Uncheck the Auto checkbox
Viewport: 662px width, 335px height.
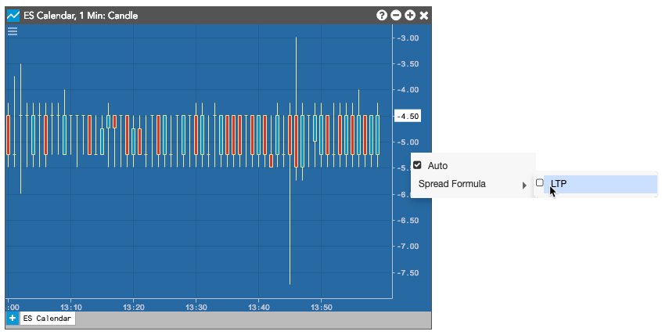click(417, 165)
